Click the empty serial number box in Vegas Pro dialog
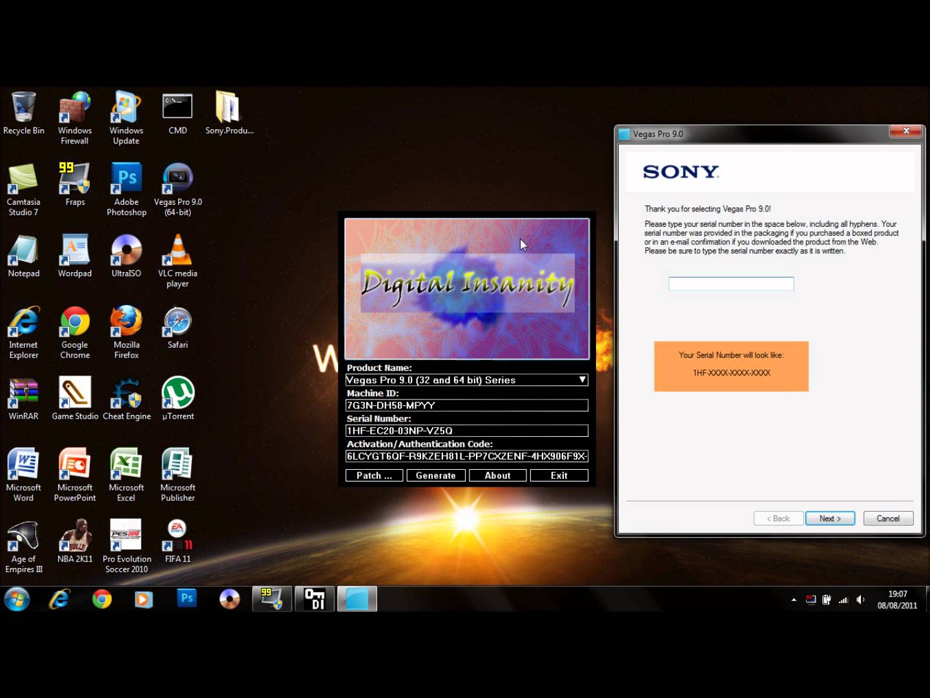The width and height of the screenshot is (930, 698). (x=731, y=284)
